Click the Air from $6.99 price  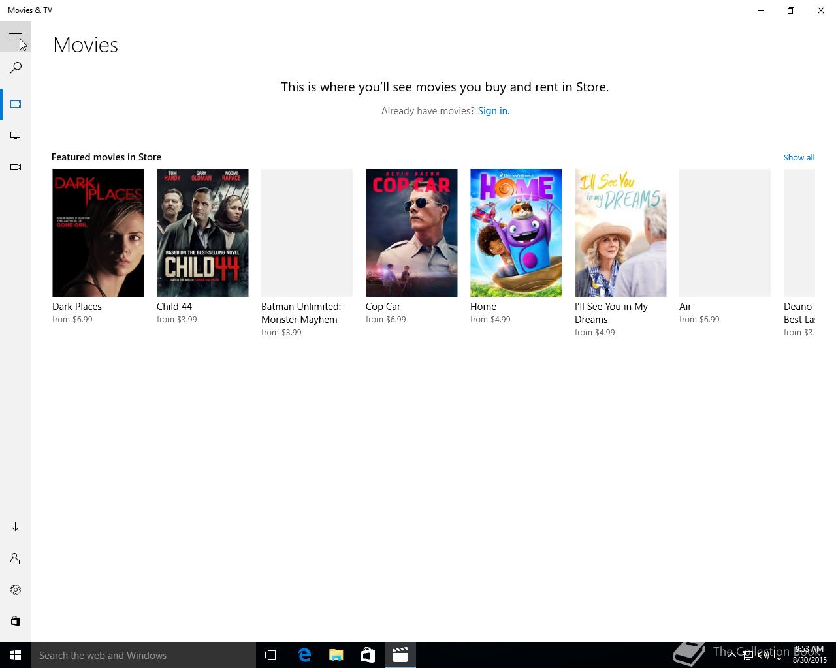coord(699,320)
